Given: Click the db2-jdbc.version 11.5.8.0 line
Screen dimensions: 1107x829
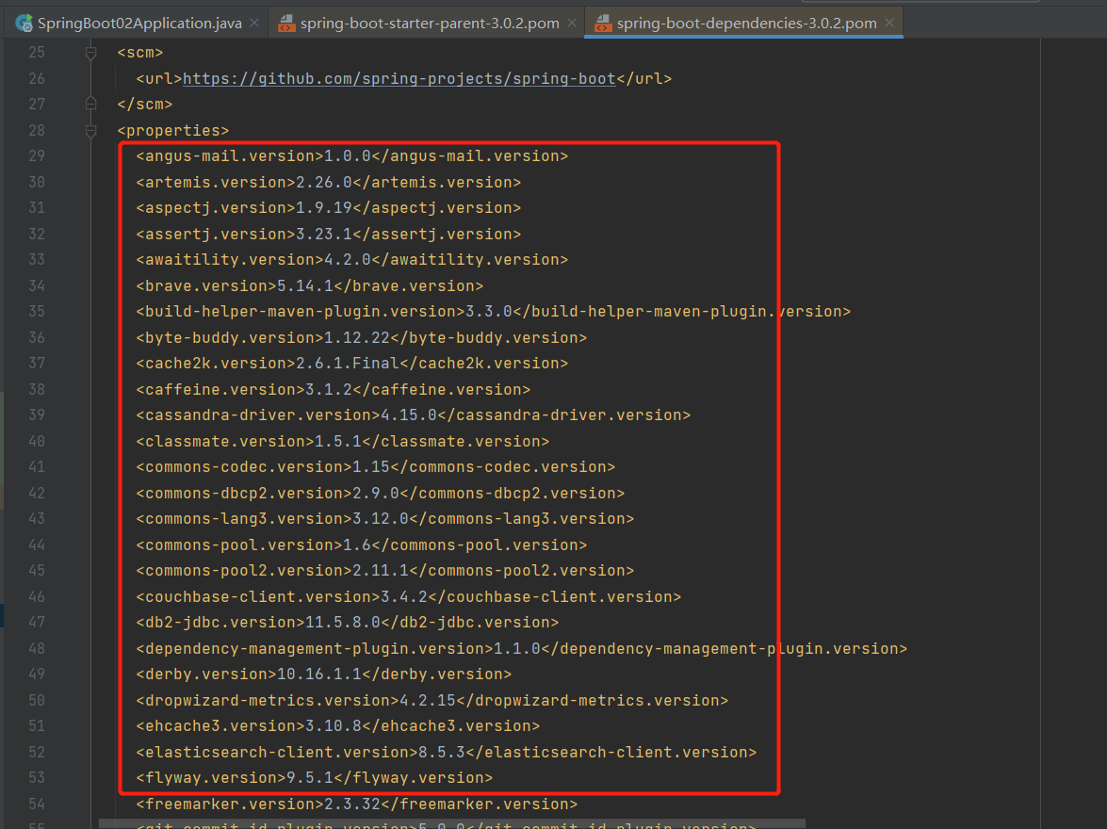Looking at the screenshot, I should [348, 622].
